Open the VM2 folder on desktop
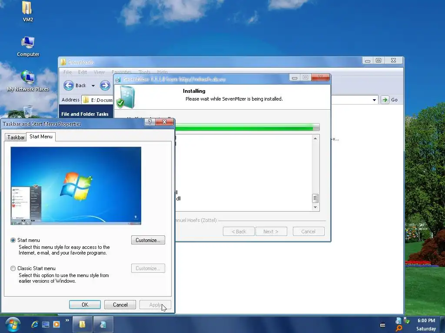The image size is (445, 333). (x=27, y=11)
